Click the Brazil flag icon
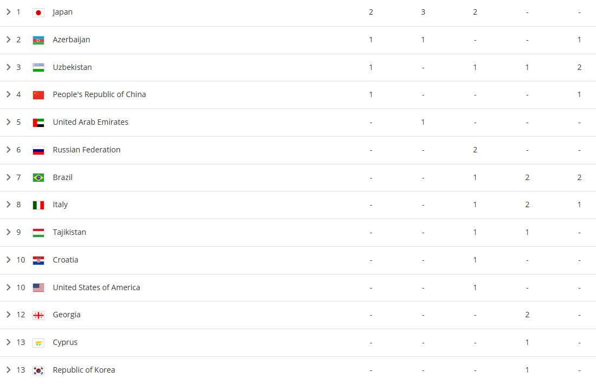596x384 pixels. click(38, 177)
